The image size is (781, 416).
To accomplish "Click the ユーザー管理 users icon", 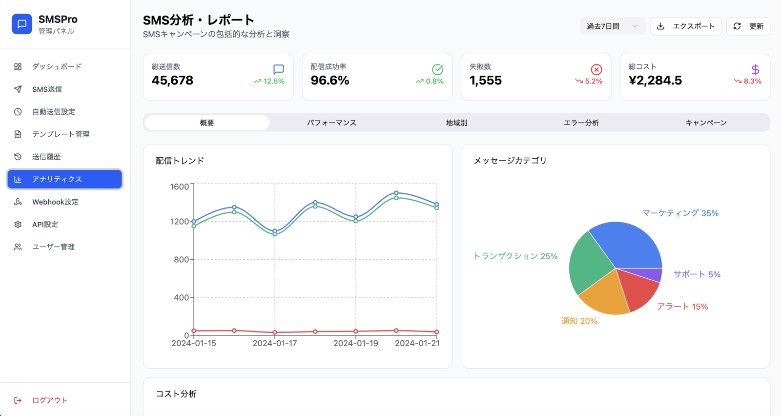I will point(18,247).
